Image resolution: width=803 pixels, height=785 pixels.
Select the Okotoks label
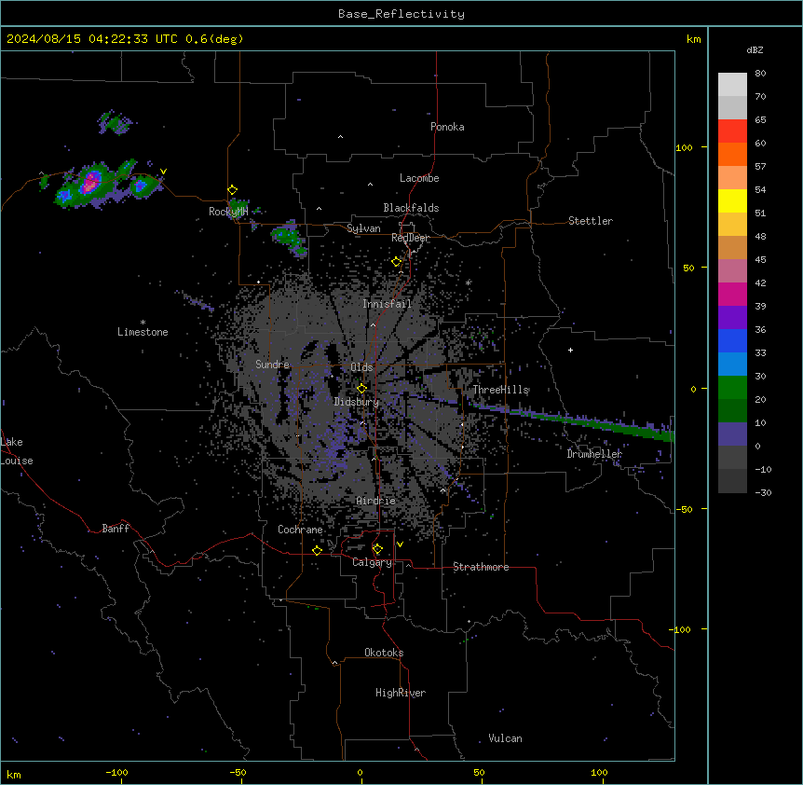384,653
